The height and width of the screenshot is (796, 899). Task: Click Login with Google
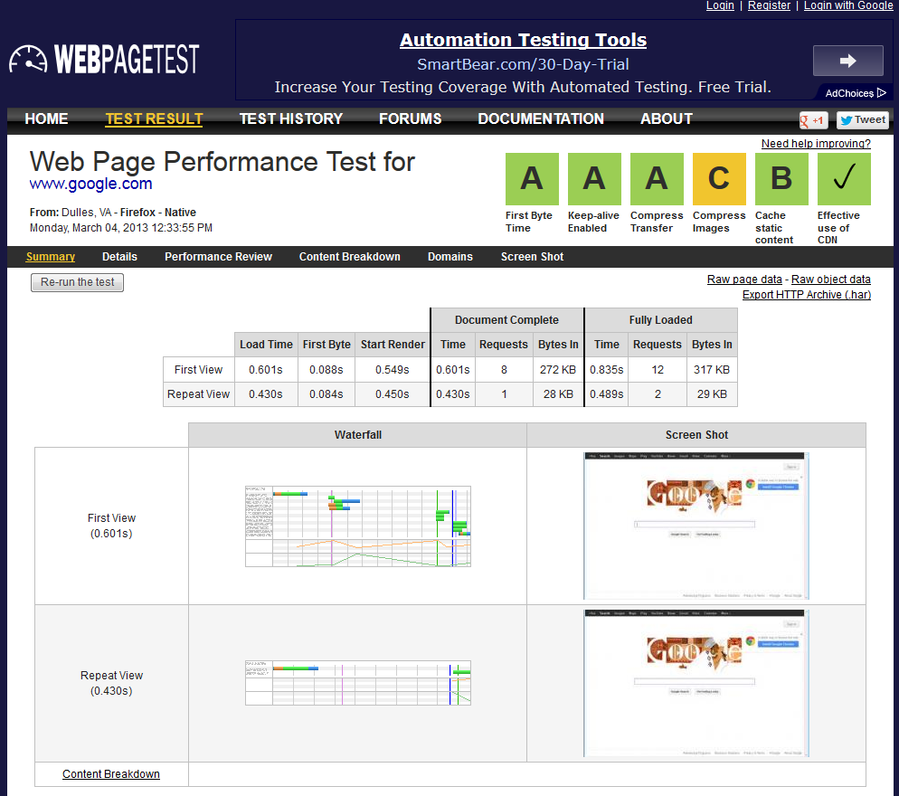click(848, 5)
